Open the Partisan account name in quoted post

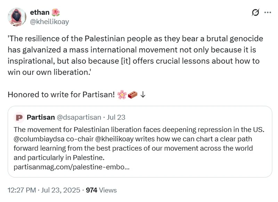tap(41, 117)
